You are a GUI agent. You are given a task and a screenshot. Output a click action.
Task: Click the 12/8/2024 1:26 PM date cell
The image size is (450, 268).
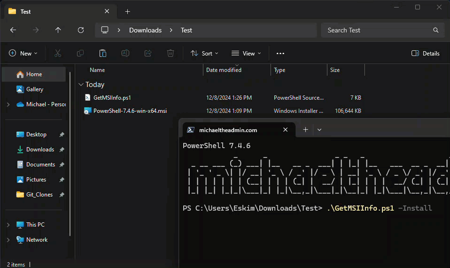point(229,98)
